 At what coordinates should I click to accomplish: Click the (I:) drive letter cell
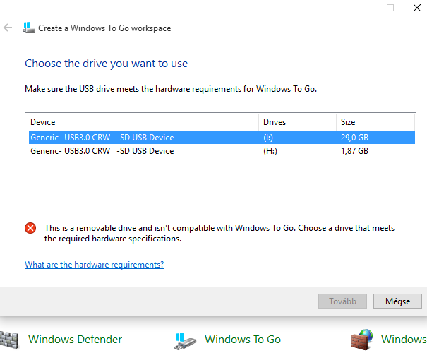(268, 138)
